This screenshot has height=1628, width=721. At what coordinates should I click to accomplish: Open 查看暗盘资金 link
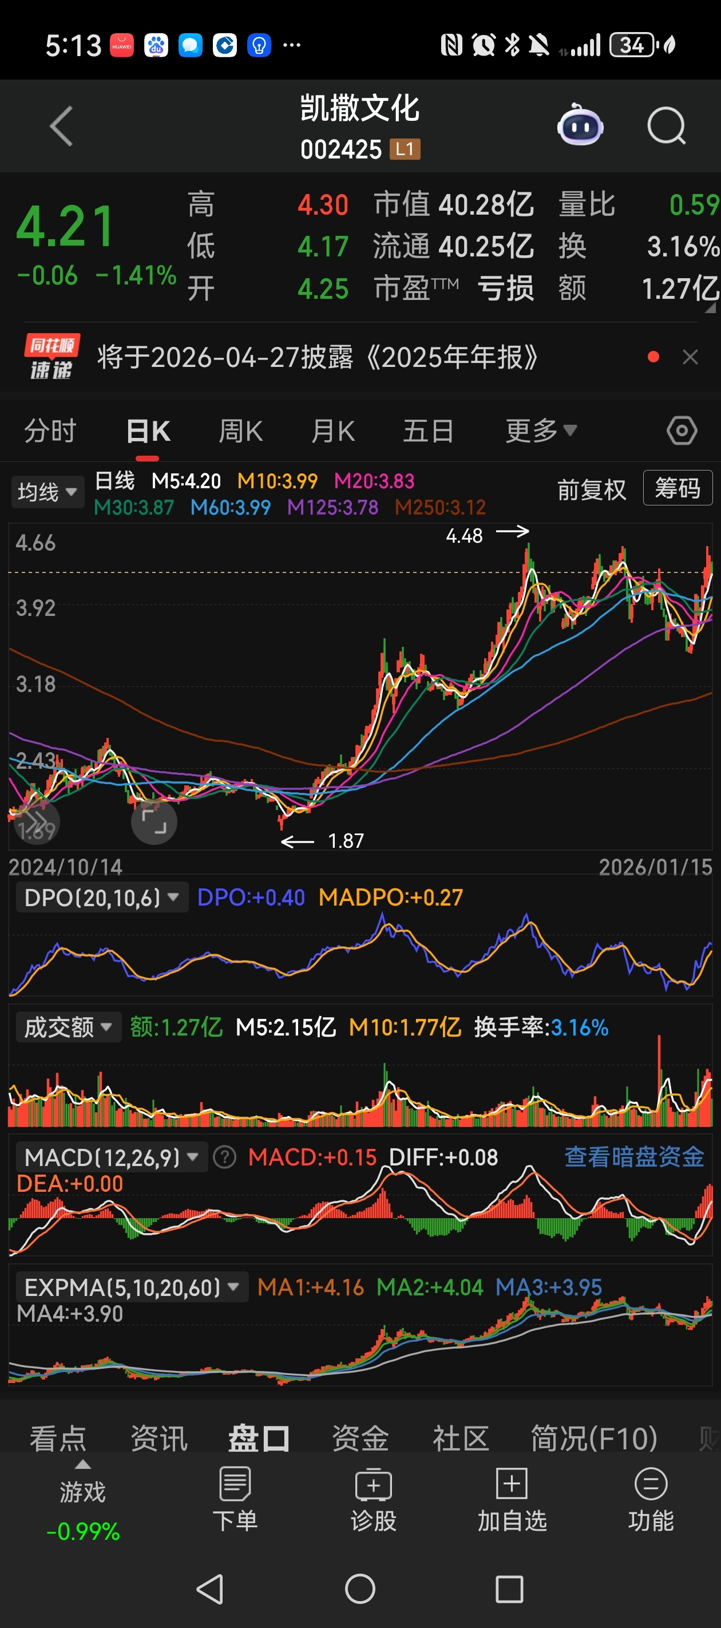[634, 1156]
